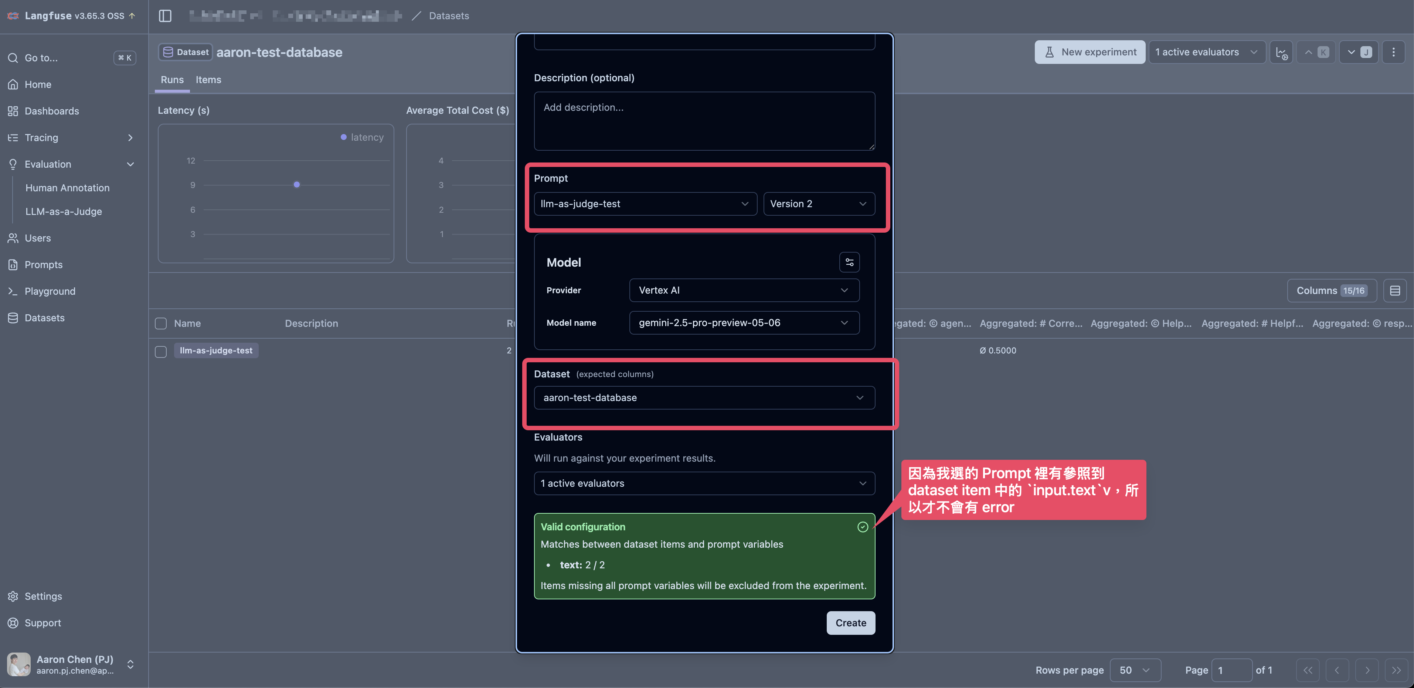Click the Create button
Image resolution: width=1414 pixels, height=688 pixels.
tap(850, 623)
